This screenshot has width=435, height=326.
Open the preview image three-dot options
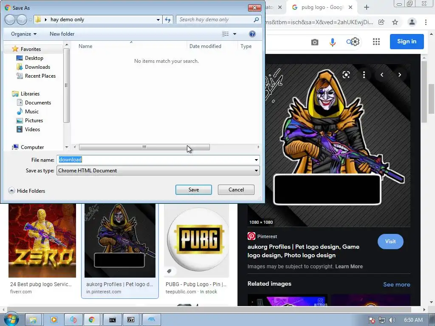point(364,75)
